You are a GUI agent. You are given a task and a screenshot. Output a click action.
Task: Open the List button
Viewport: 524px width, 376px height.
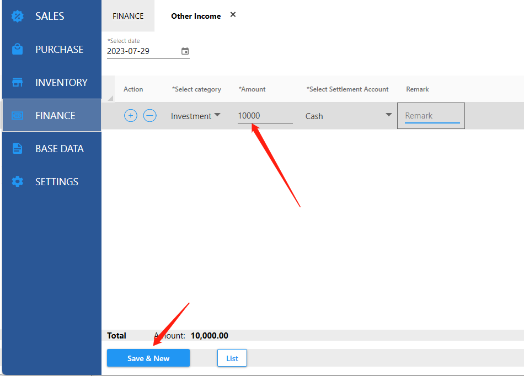click(x=232, y=358)
